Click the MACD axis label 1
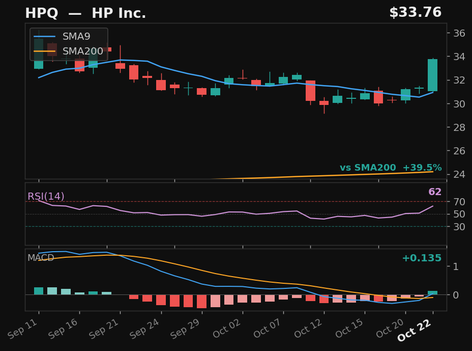Screen dimensions: 472x351 [x=456, y=266]
